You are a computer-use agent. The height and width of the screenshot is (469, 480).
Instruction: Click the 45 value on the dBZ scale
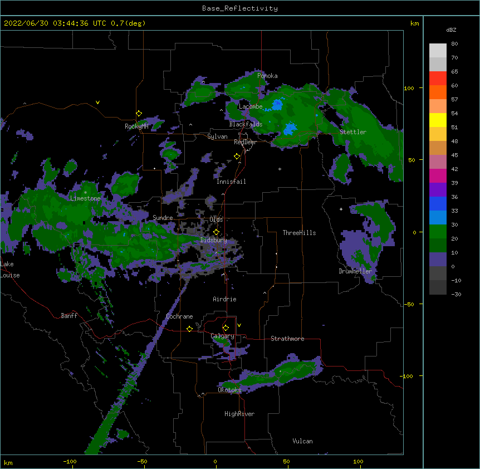[454, 155]
